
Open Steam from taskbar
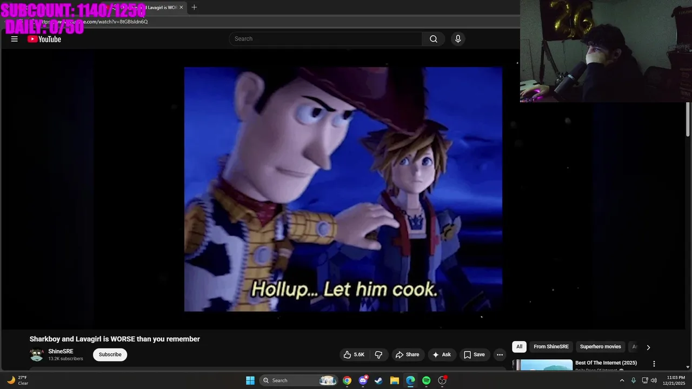379,380
